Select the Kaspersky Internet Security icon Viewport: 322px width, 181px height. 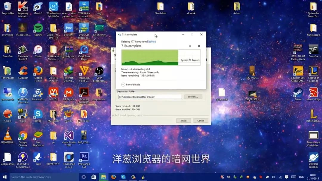coord(23,10)
